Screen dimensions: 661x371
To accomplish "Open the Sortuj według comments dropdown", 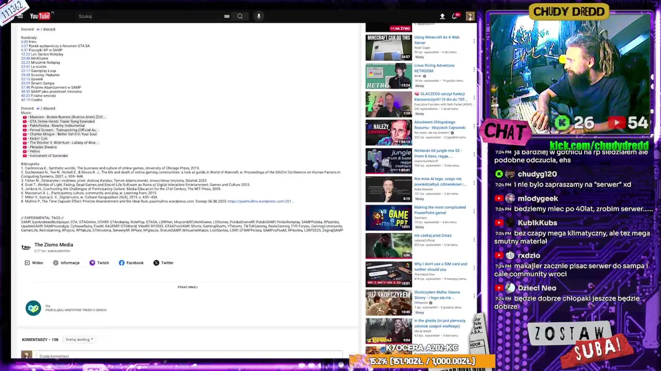I will (79, 340).
